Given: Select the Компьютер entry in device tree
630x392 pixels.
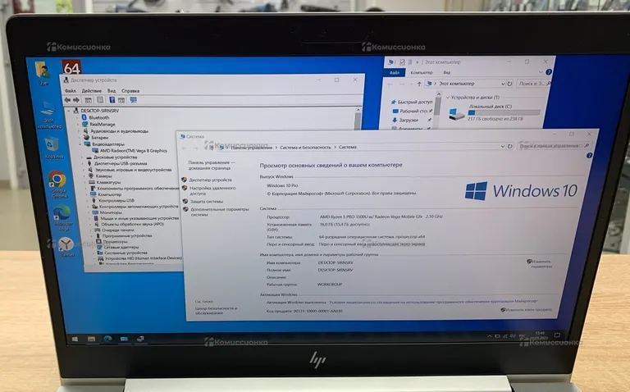Looking at the screenshot, I should coord(106,194).
